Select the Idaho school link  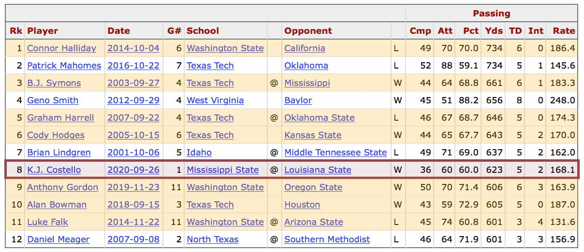(199, 153)
